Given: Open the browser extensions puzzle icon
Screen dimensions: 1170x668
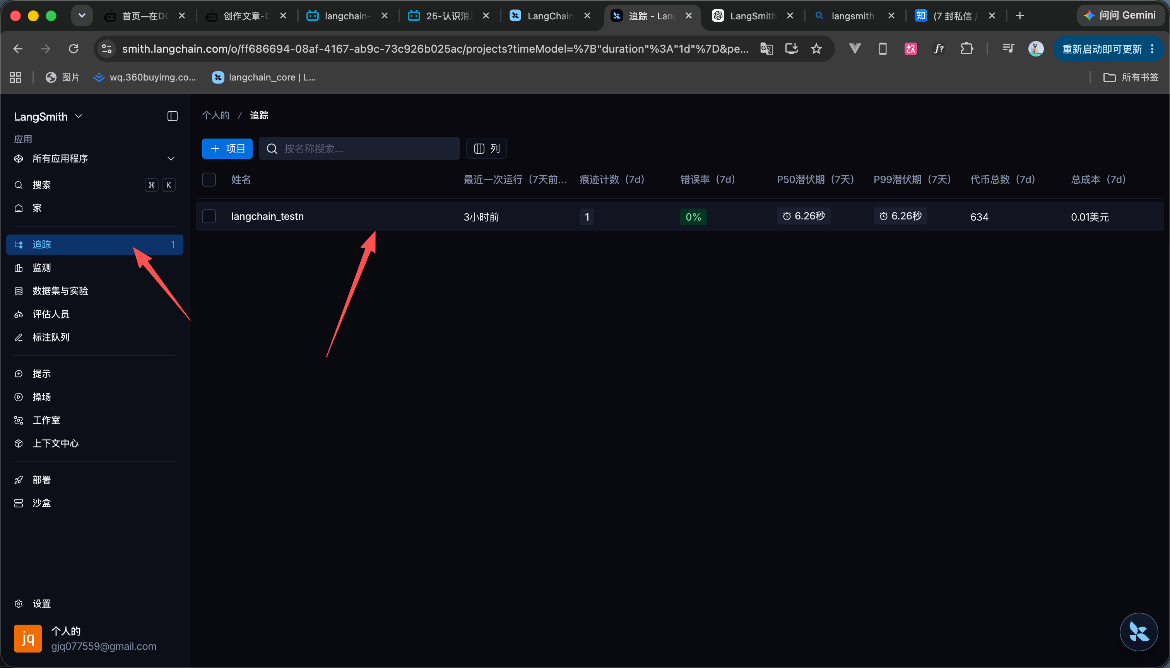Looking at the screenshot, I should pos(966,49).
